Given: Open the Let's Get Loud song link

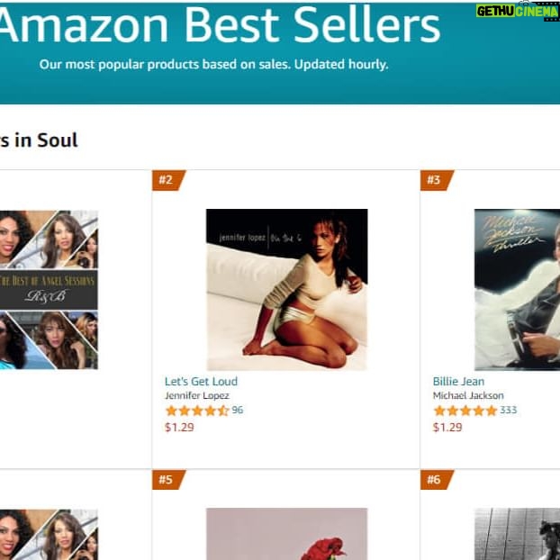Looking at the screenshot, I should (201, 382).
